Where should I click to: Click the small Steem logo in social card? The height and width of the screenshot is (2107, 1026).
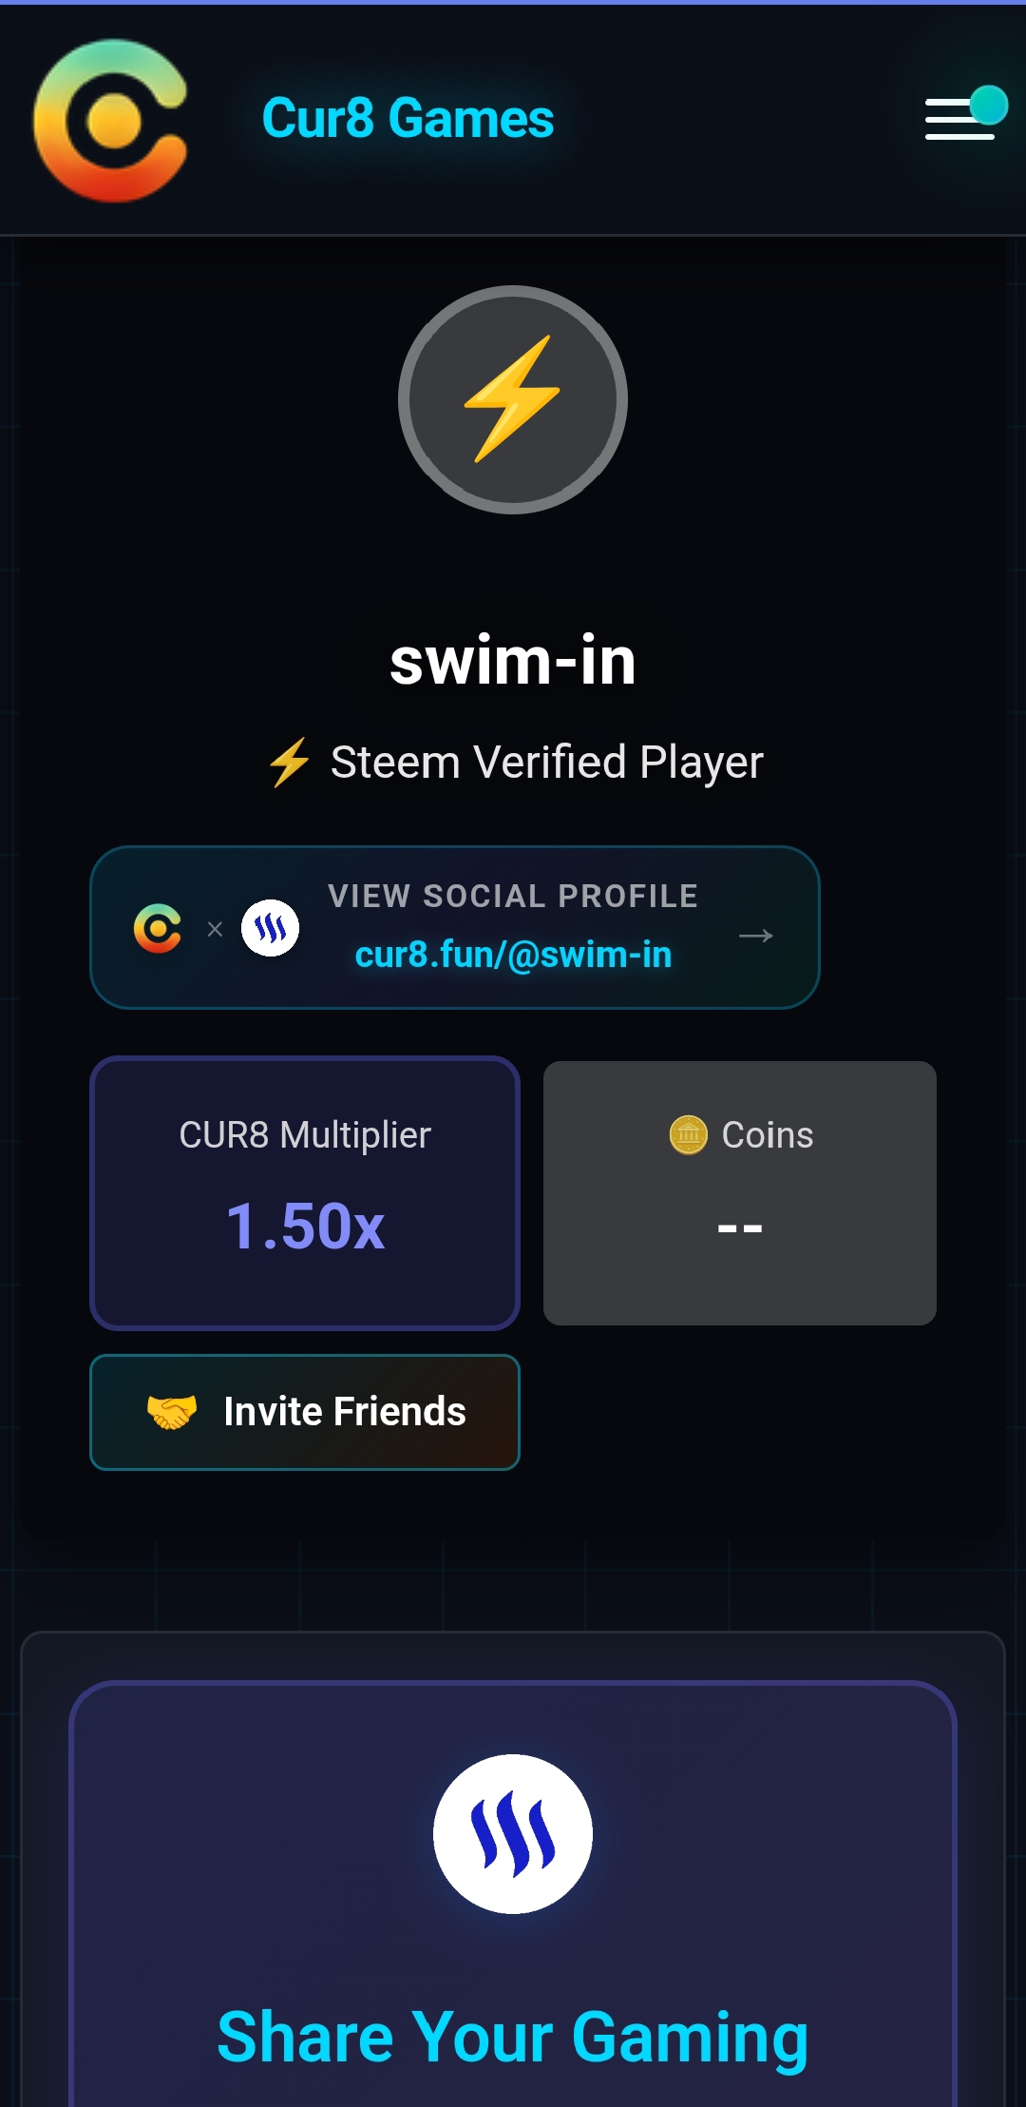[x=270, y=928]
